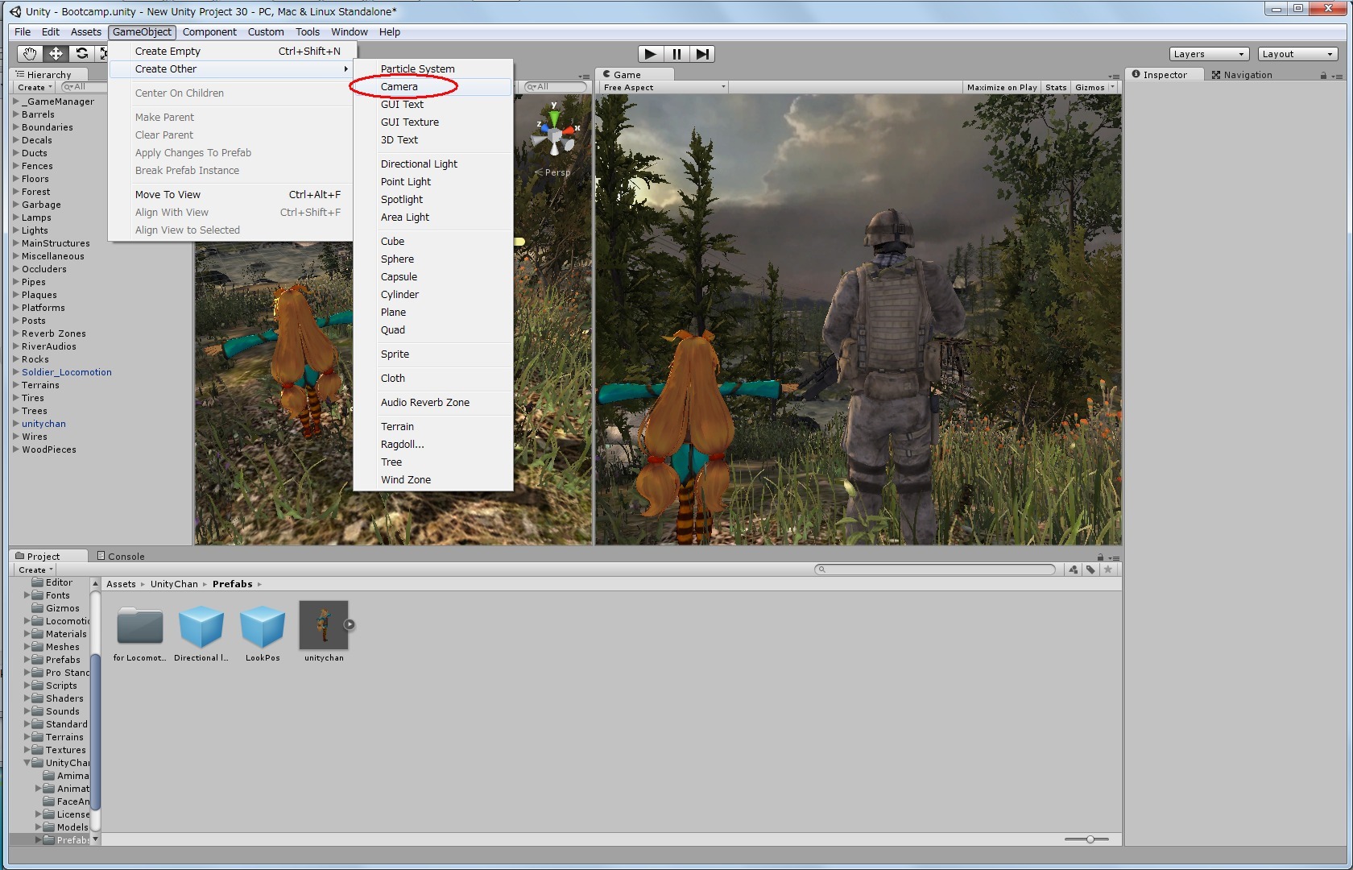Open the Layout dropdown
Viewport: 1353px width, 870px height.
[x=1297, y=54]
